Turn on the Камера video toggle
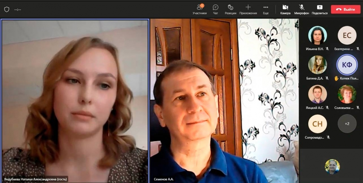This screenshot has width=363, height=183. [x=285, y=9]
